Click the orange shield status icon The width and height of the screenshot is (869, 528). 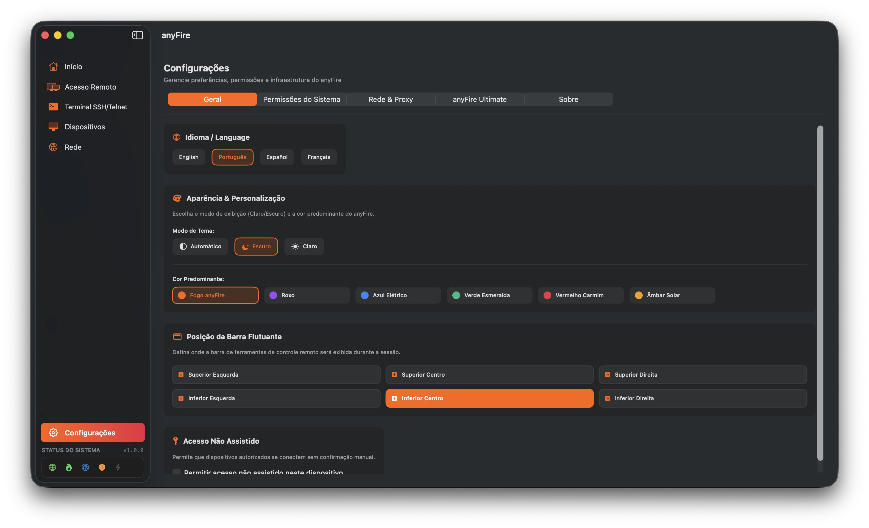click(x=102, y=467)
